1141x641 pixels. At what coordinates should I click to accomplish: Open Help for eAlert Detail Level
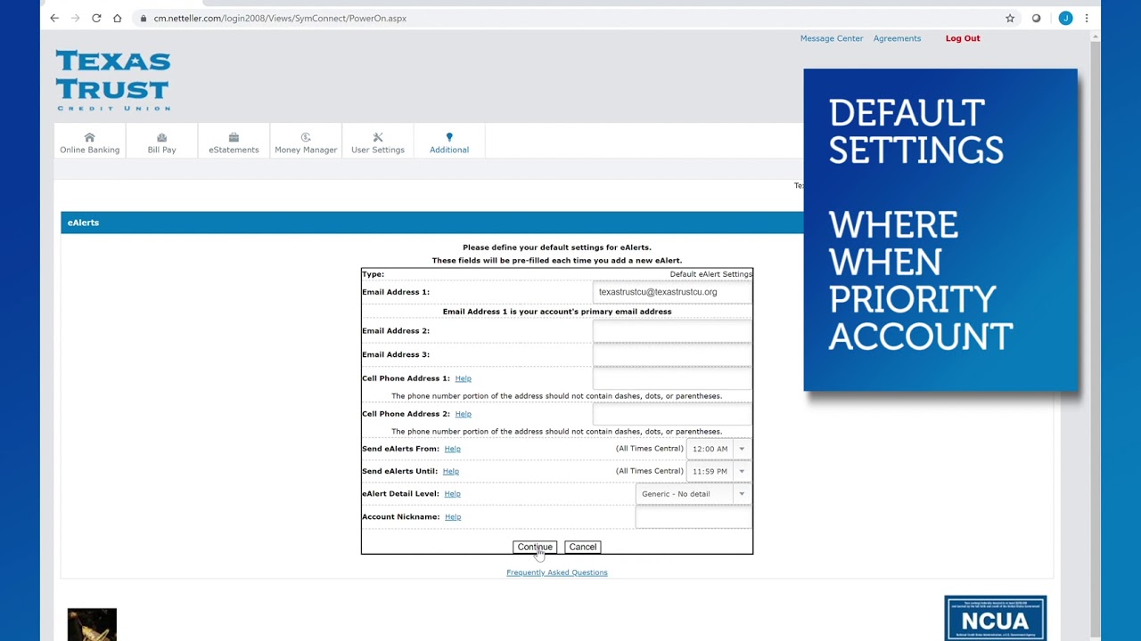[452, 493]
